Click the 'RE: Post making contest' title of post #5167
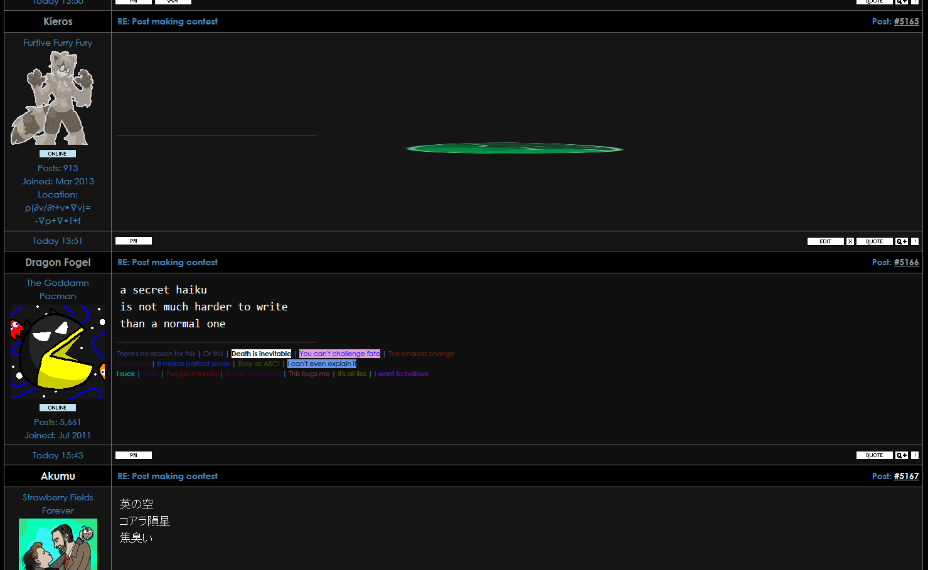928x570 pixels. [x=168, y=476]
